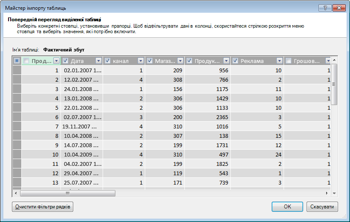Click store cell 209
The width and height of the screenshot is (350, 222).
tap(165, 70)
